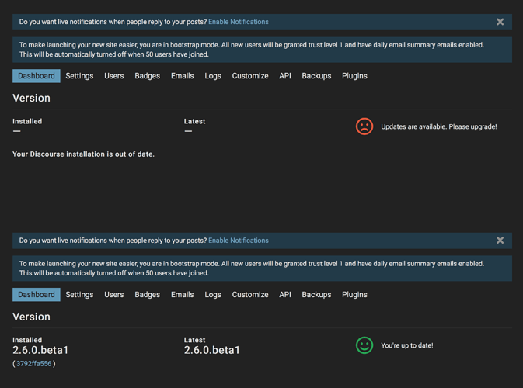Viewport: 523px width, 388px height.
Task: Click the Version heading in upper panel
Action: pos(31,98)
